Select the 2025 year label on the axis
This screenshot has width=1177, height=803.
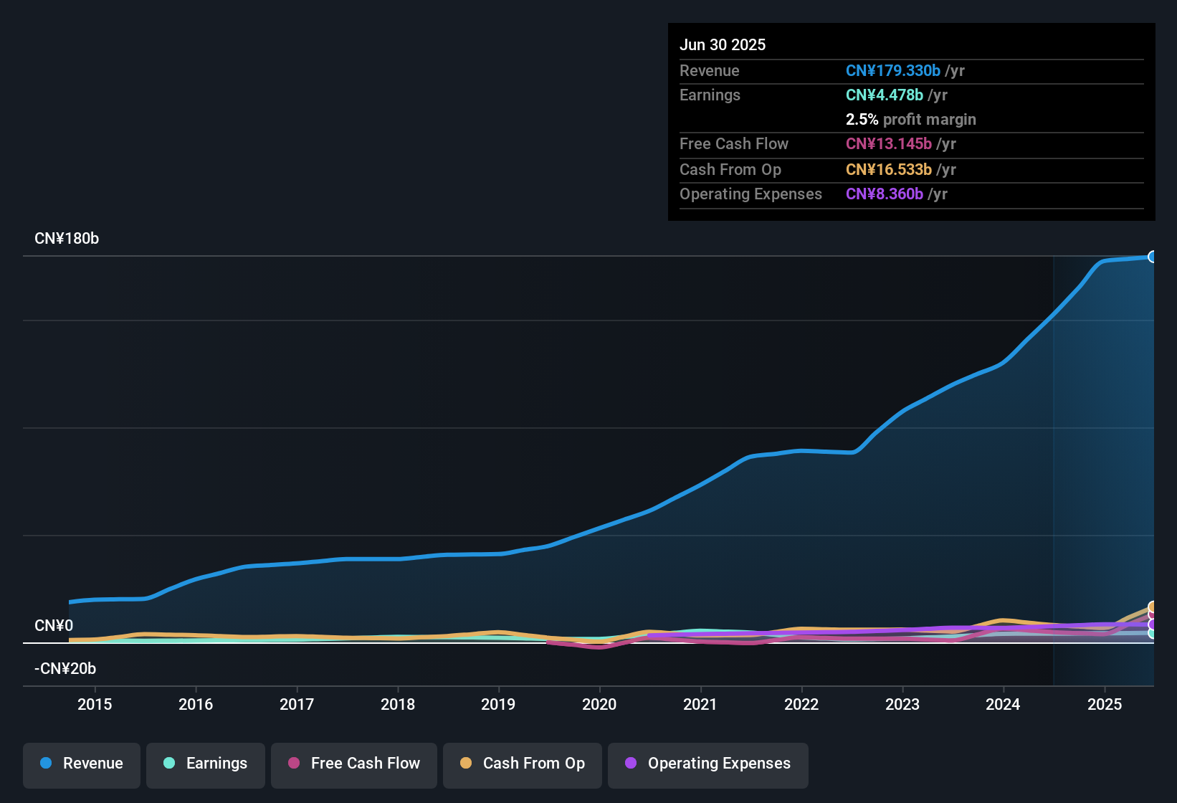tap(1105, 704)
